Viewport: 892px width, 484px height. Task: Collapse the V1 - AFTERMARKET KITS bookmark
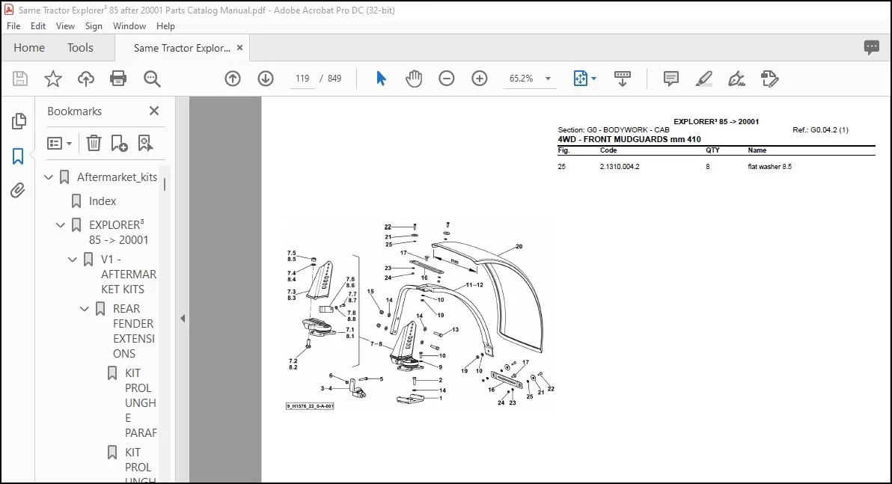pyautogui.click(x=73, y=260)
